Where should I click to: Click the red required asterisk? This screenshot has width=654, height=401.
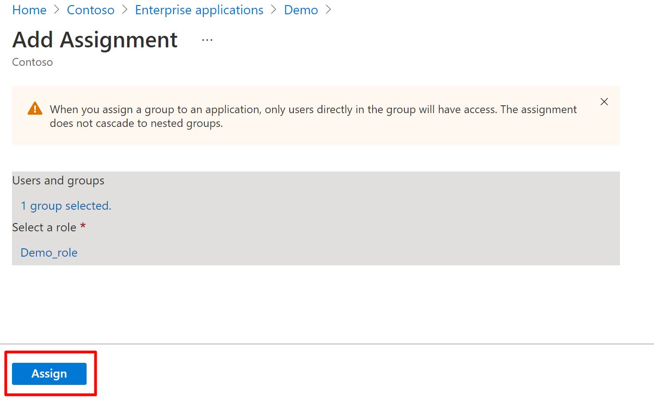83,226
